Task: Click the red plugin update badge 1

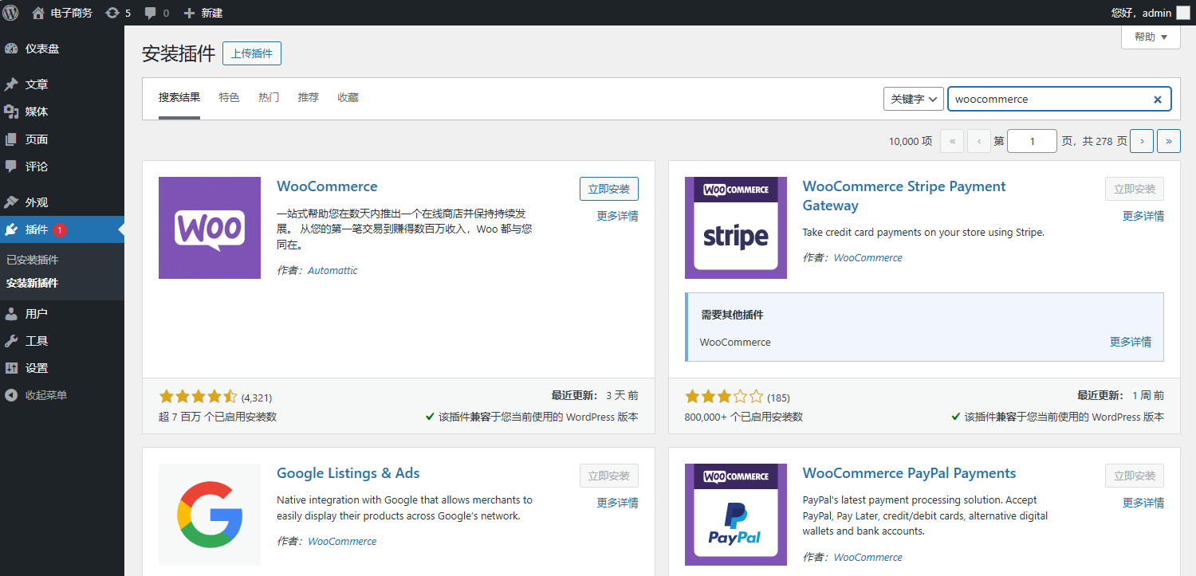Action: pos(60,230)
